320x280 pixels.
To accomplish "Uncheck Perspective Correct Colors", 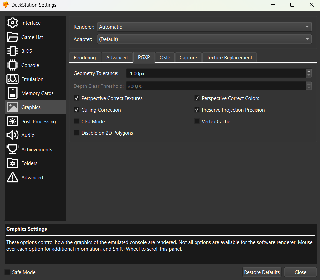I will (x=197, y=98).
